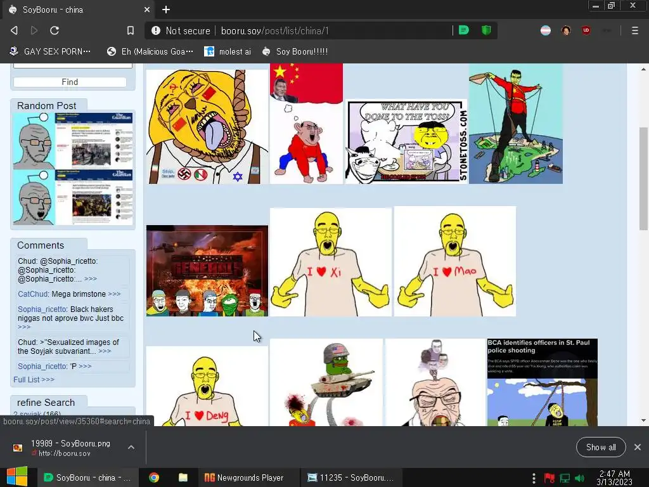
Task: Click the Not secure warning icon
Action: (156, 30)
